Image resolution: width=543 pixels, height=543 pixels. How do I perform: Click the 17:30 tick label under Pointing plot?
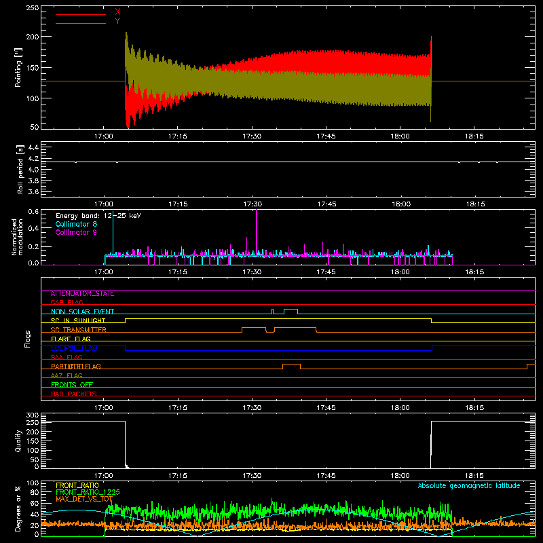point(252,136)
